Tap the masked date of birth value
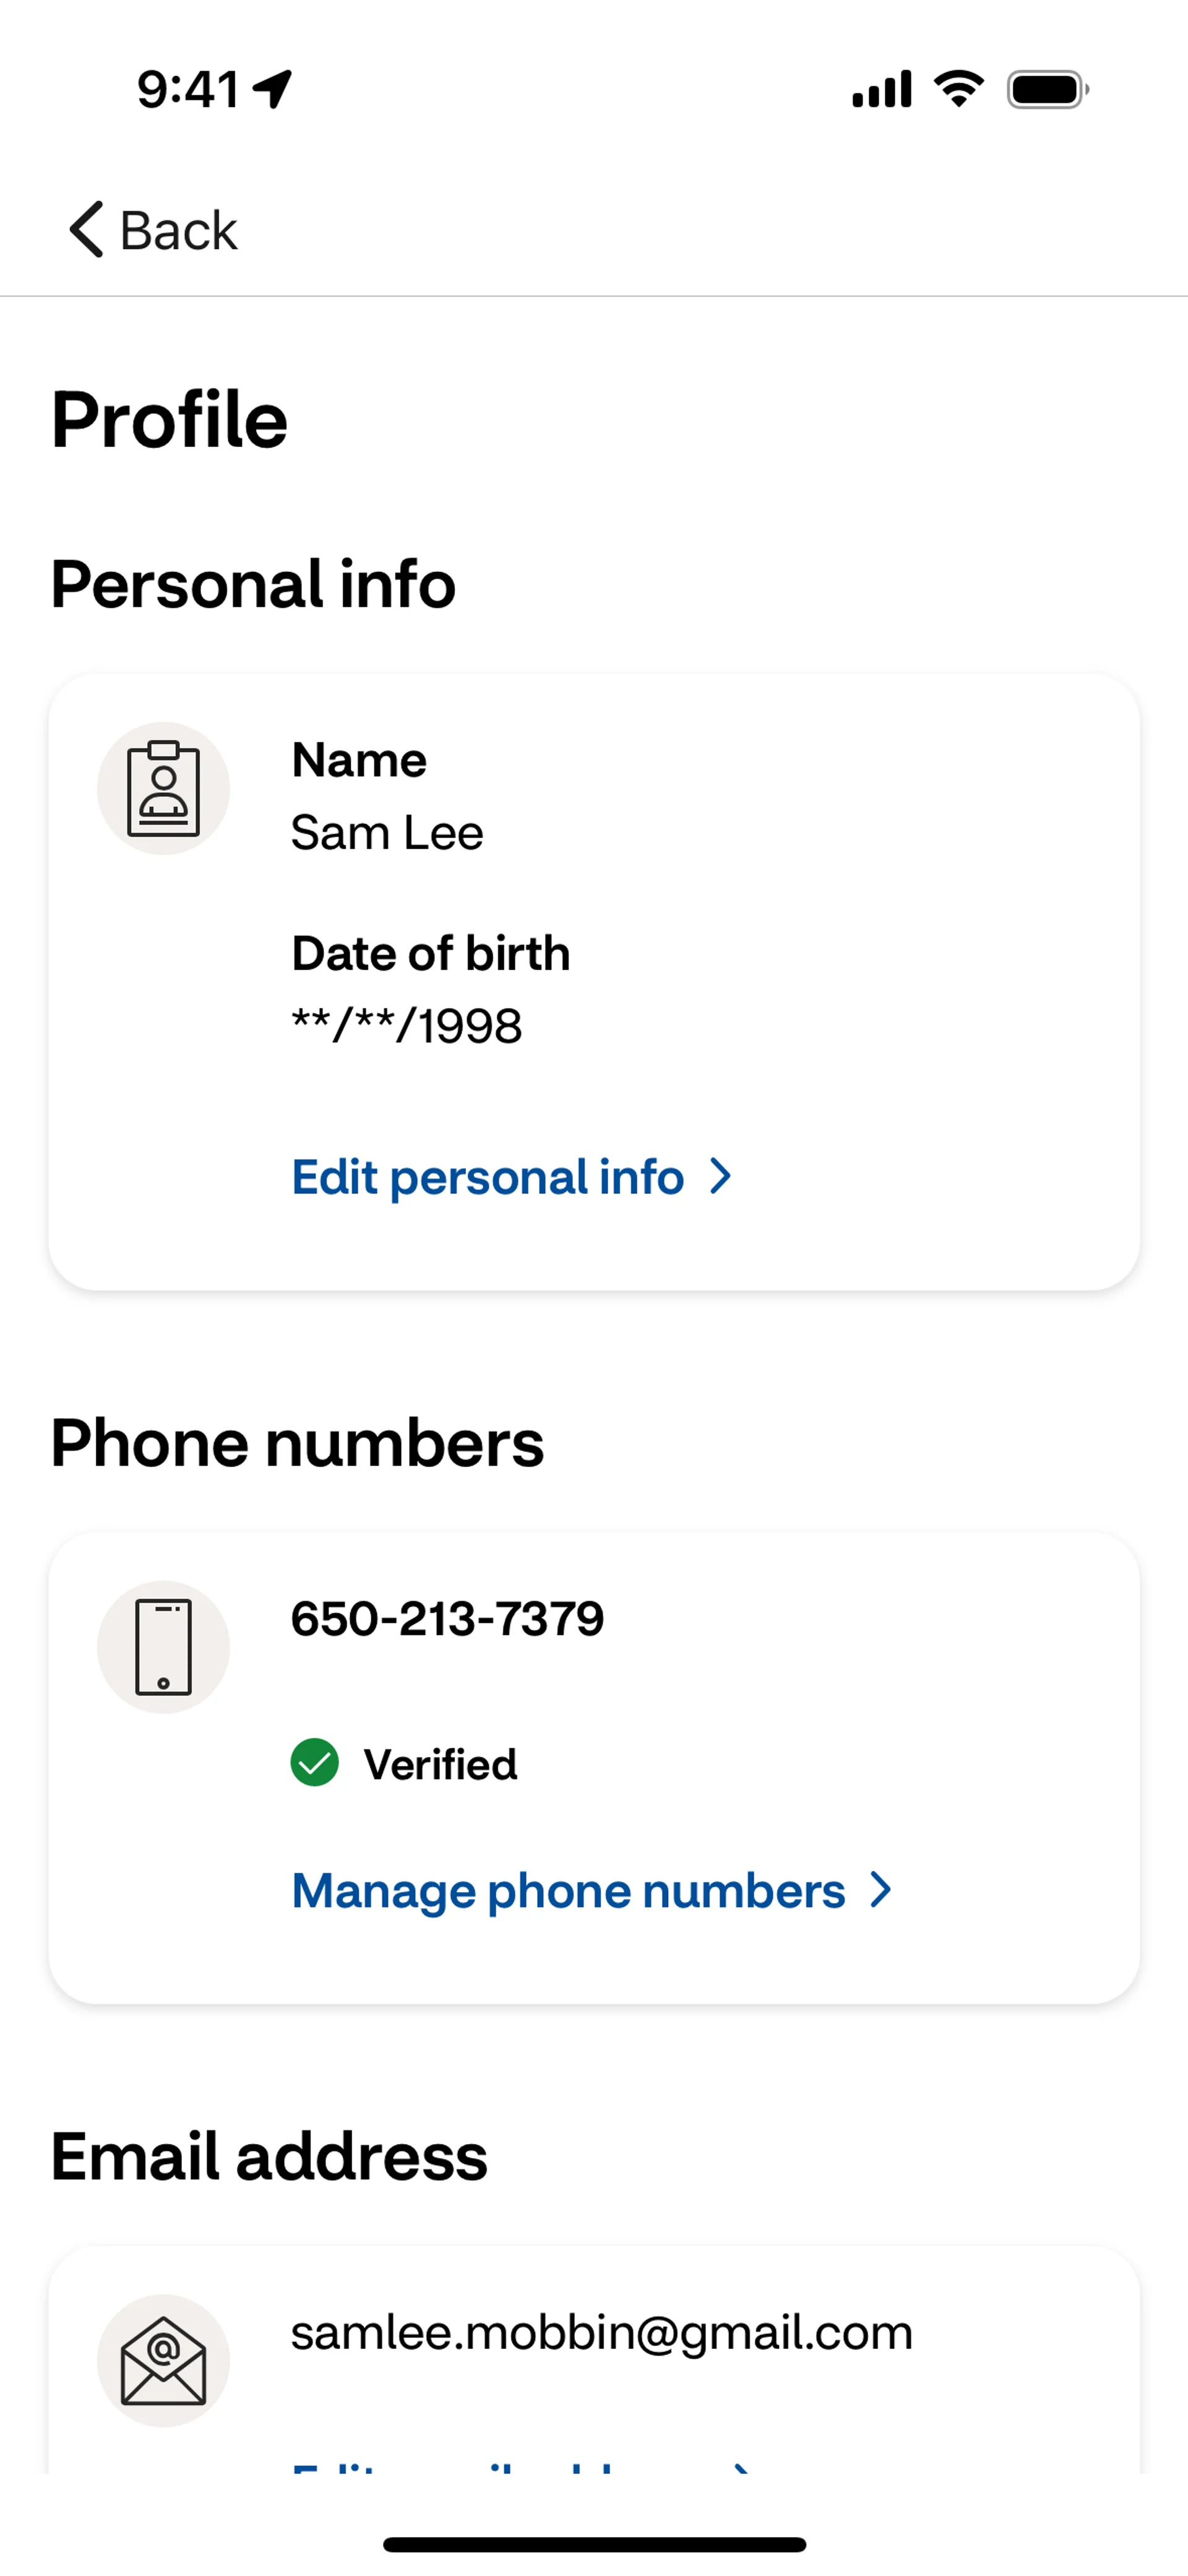Viewport: 1188px width, 2576px height. pos(406,1026)
